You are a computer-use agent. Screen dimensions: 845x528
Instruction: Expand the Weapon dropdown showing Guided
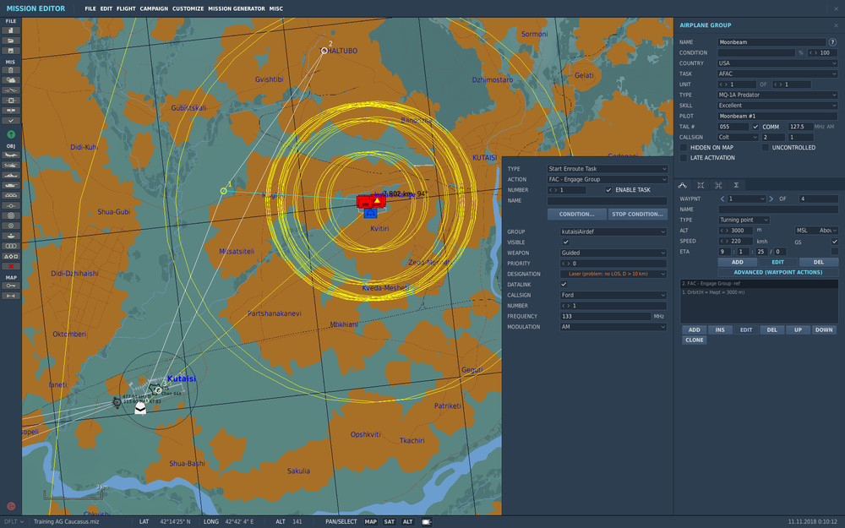(x=613, y=253)
